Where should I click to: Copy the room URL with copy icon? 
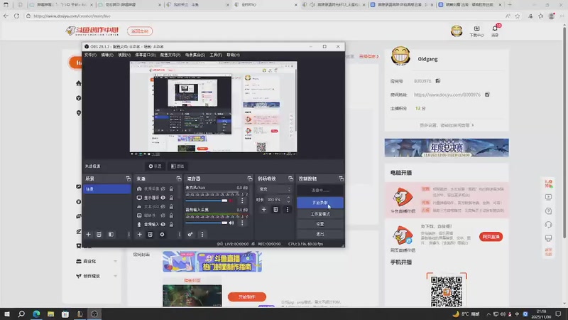487,95
